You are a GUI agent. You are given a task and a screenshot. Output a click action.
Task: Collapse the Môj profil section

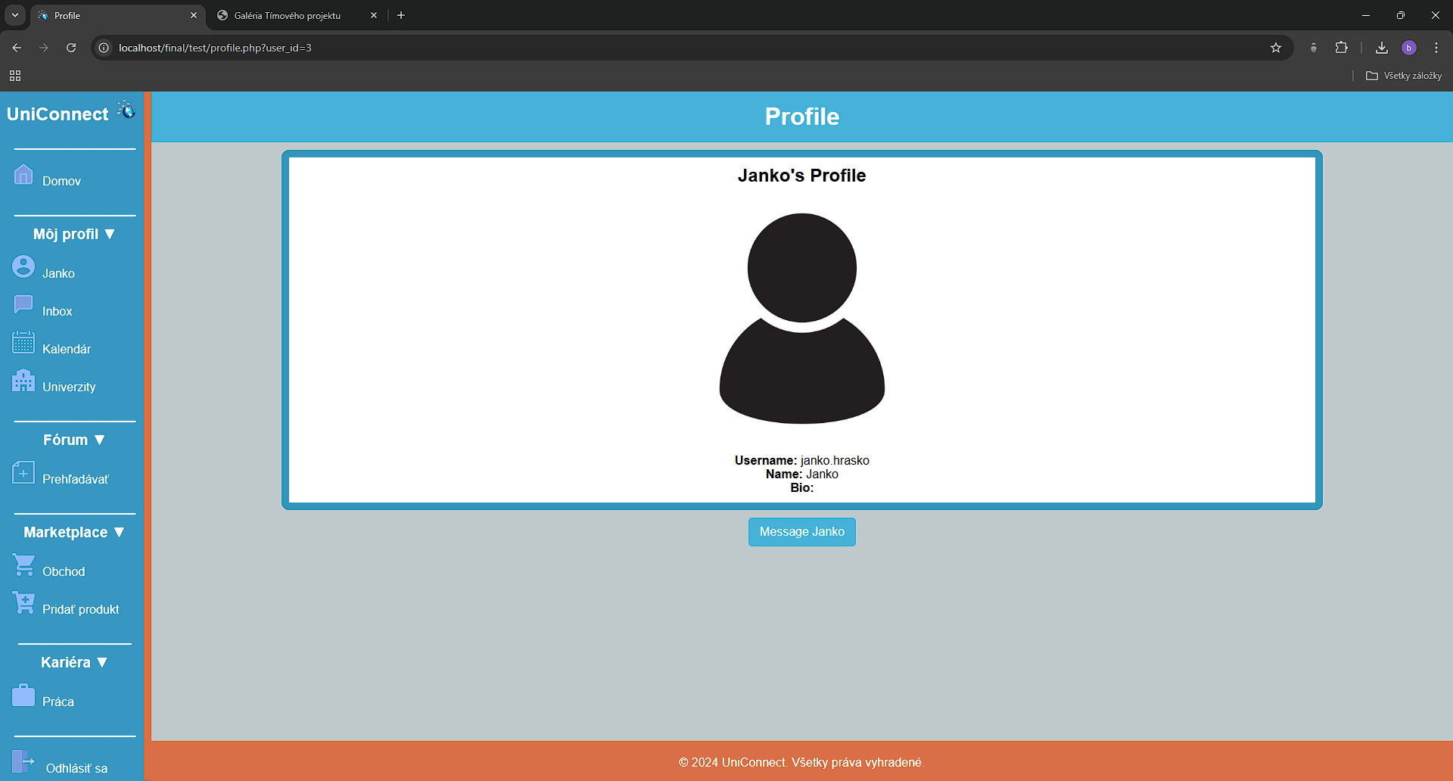[74, 235]
